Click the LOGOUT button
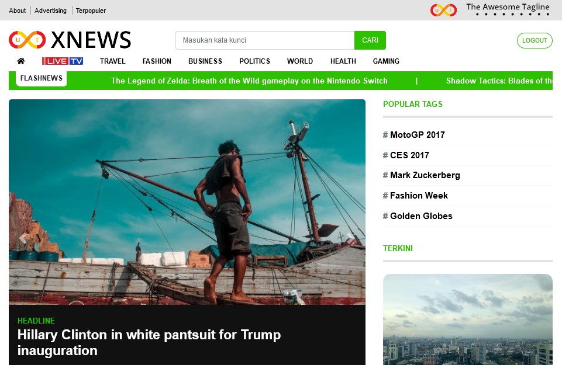 pos(535,40)
